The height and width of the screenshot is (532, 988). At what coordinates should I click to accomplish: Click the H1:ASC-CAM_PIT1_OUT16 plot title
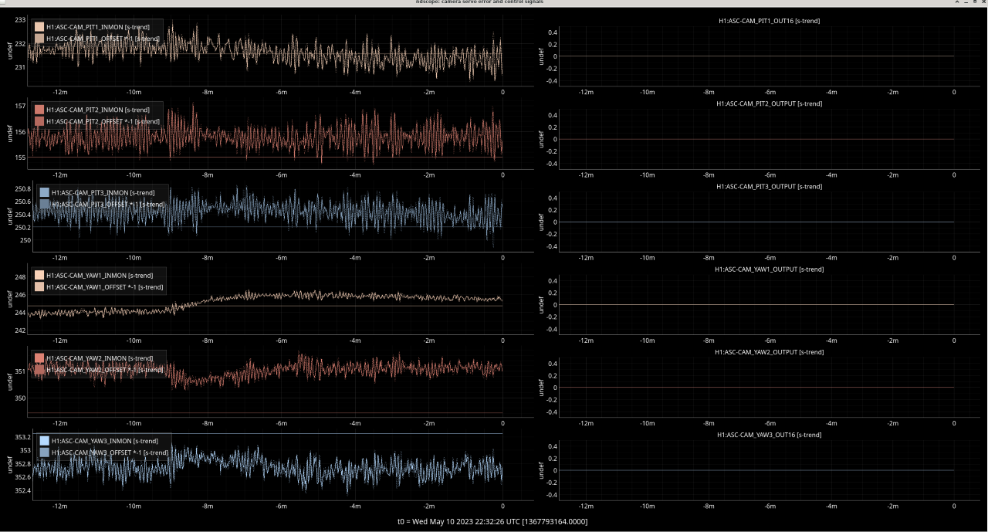coord(768,21)
